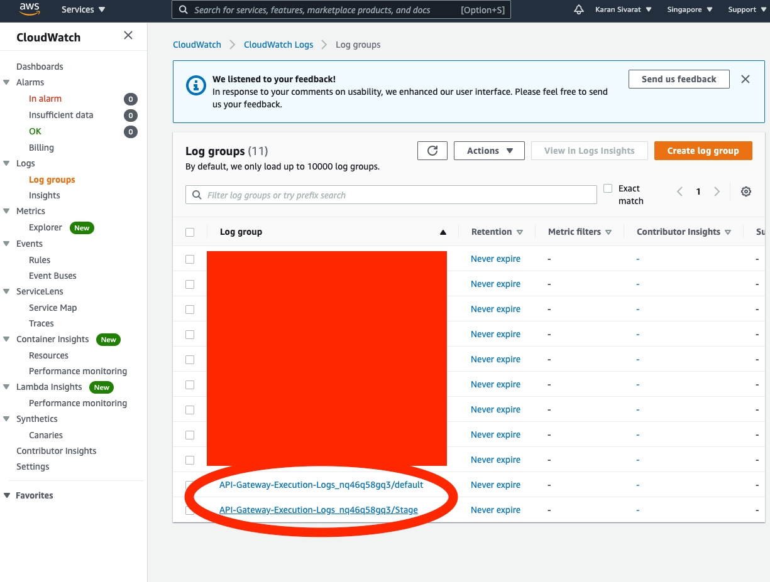
Task: Sort by Retention column
Action: click(x=497, y=232)
